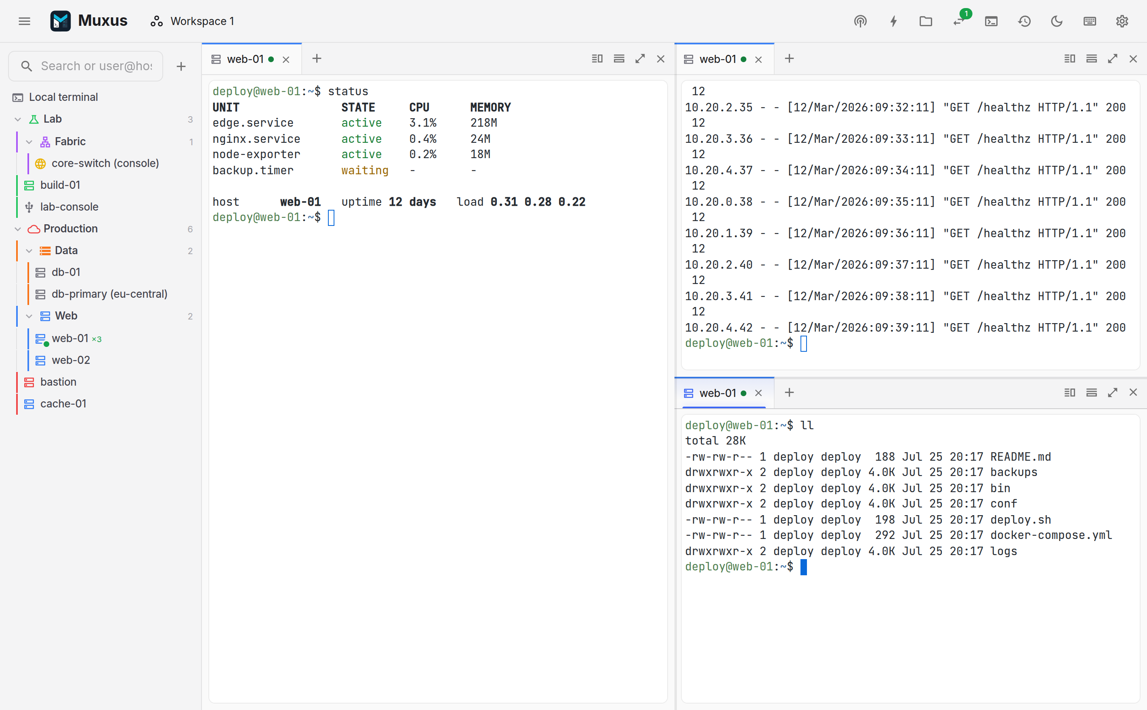
Task: Click the lightning bolt quick connect icon
Action: coord(893,21)
